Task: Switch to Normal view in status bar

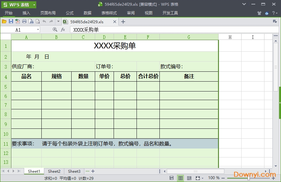Action: (180, 178)
